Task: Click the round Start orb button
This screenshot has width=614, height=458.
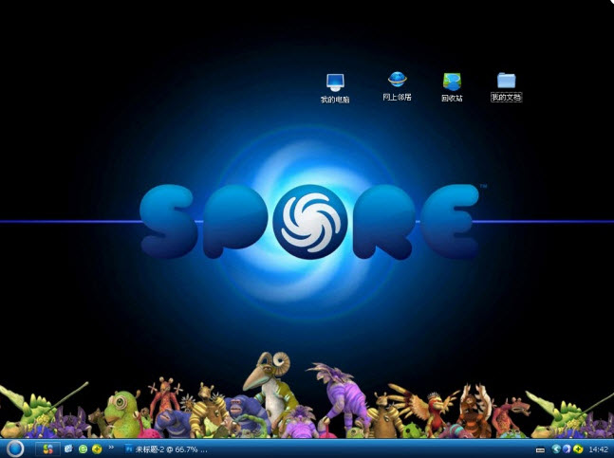Action: coord(14,449)
